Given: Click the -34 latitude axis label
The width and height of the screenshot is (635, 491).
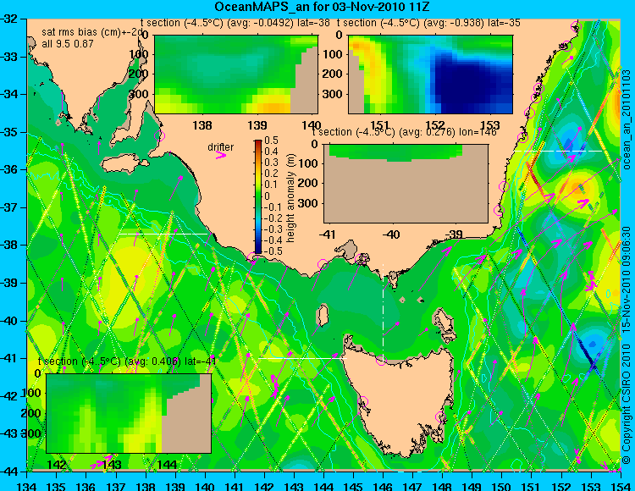Looking at the screenshot, I should tap(10, 94).
